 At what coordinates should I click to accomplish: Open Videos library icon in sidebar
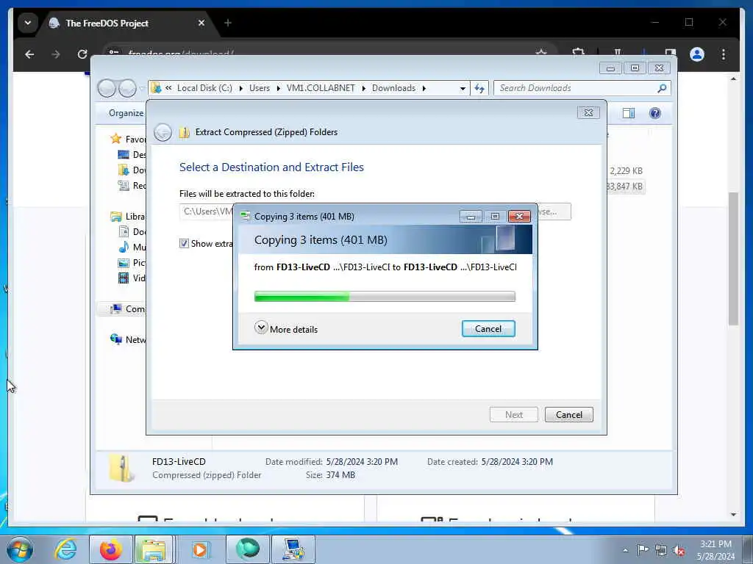coord(124,278)
